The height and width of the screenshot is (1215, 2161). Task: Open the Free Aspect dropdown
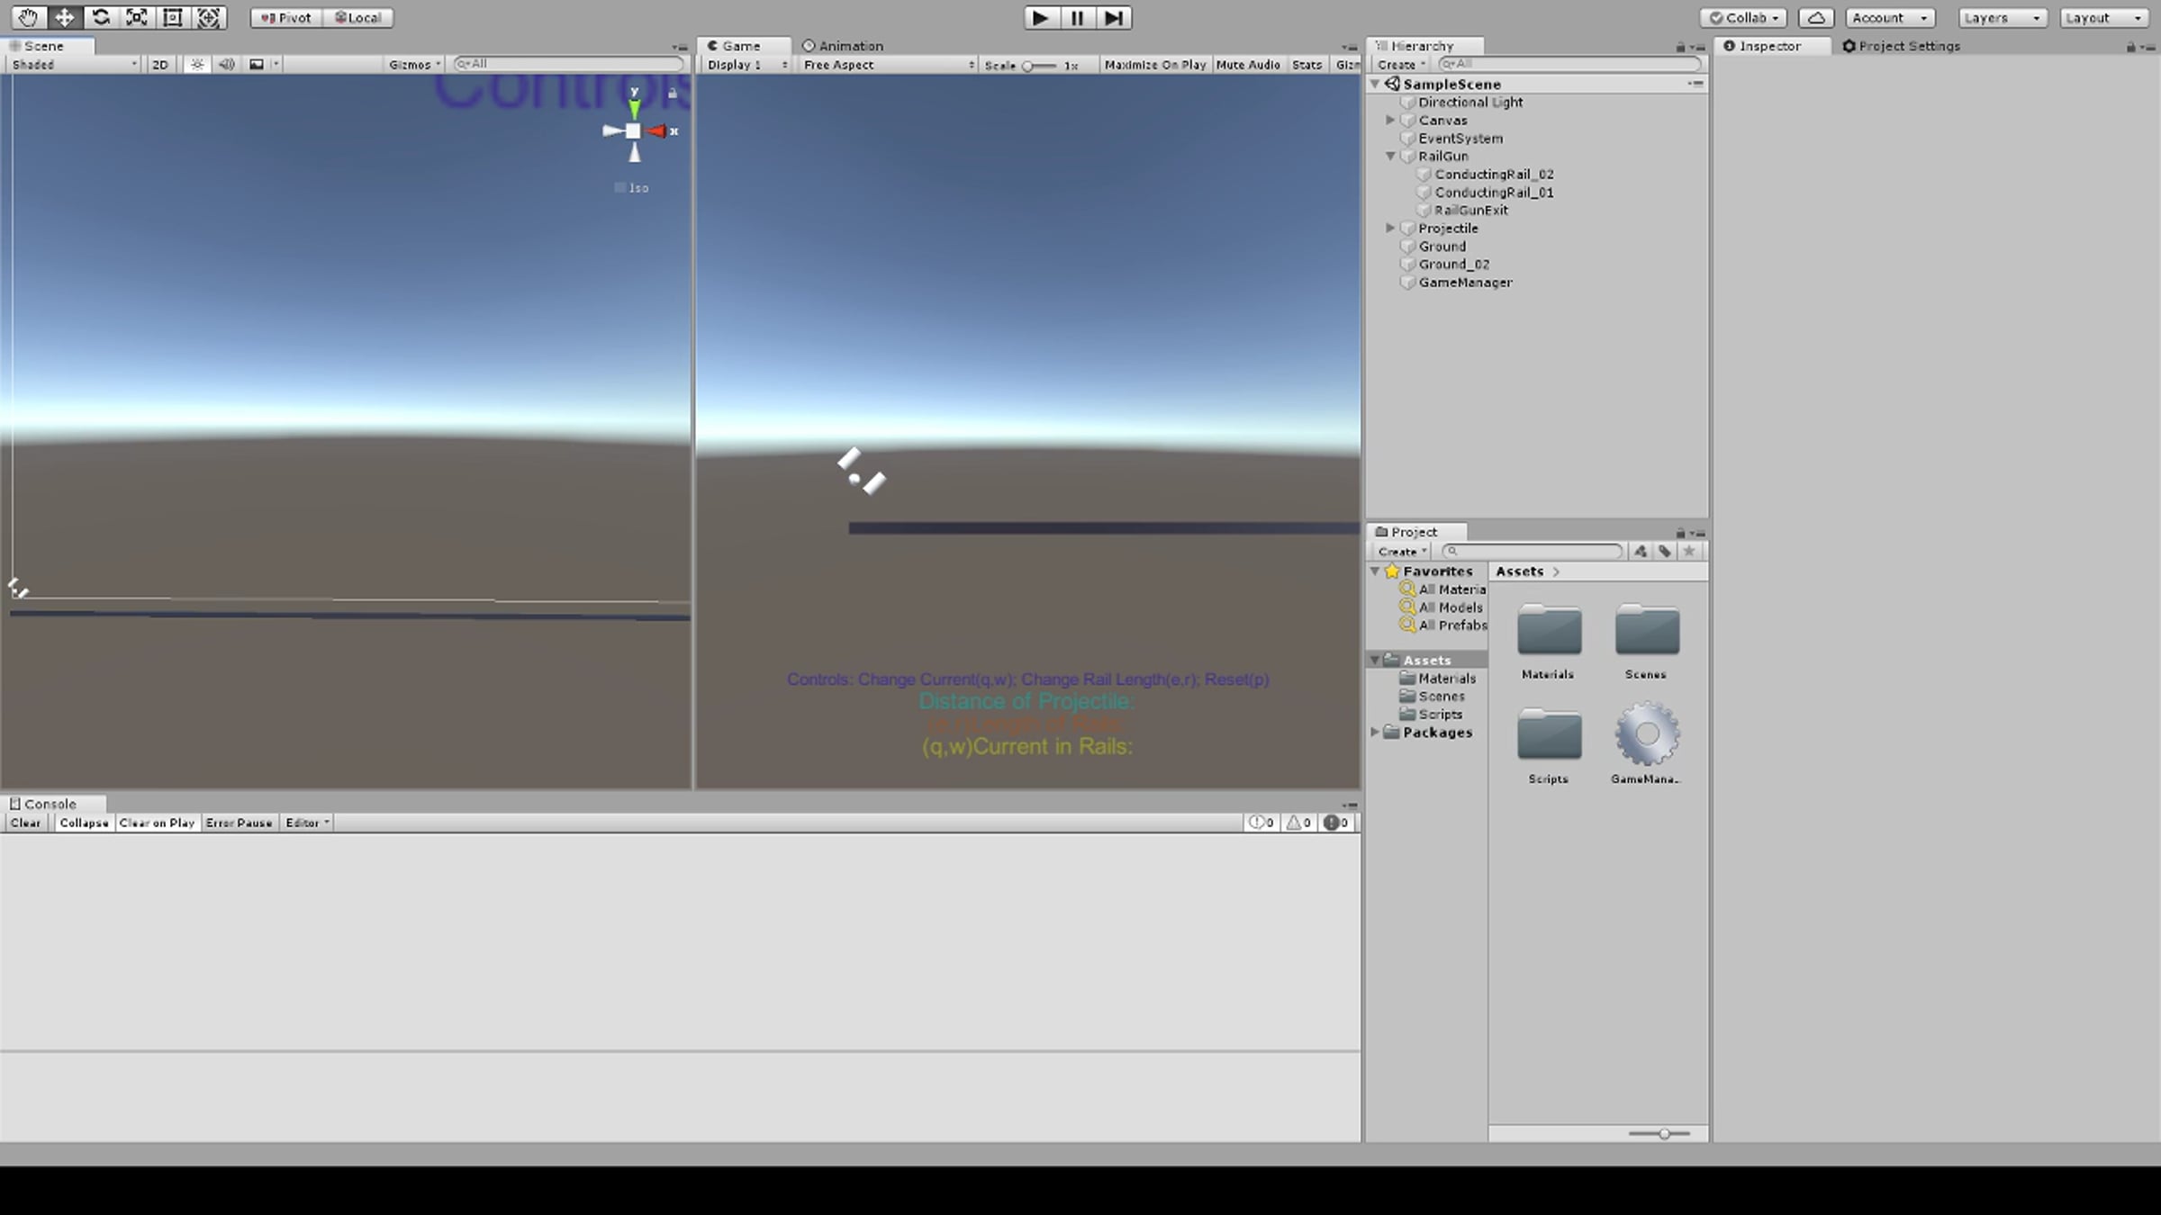[x=888, y=65]
